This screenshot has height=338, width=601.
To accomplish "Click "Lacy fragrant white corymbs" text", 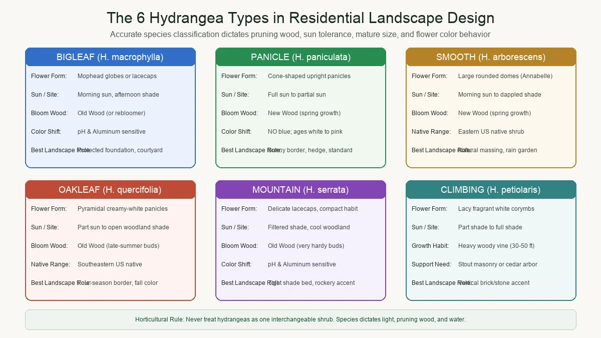I will click(x=496, y=209).
